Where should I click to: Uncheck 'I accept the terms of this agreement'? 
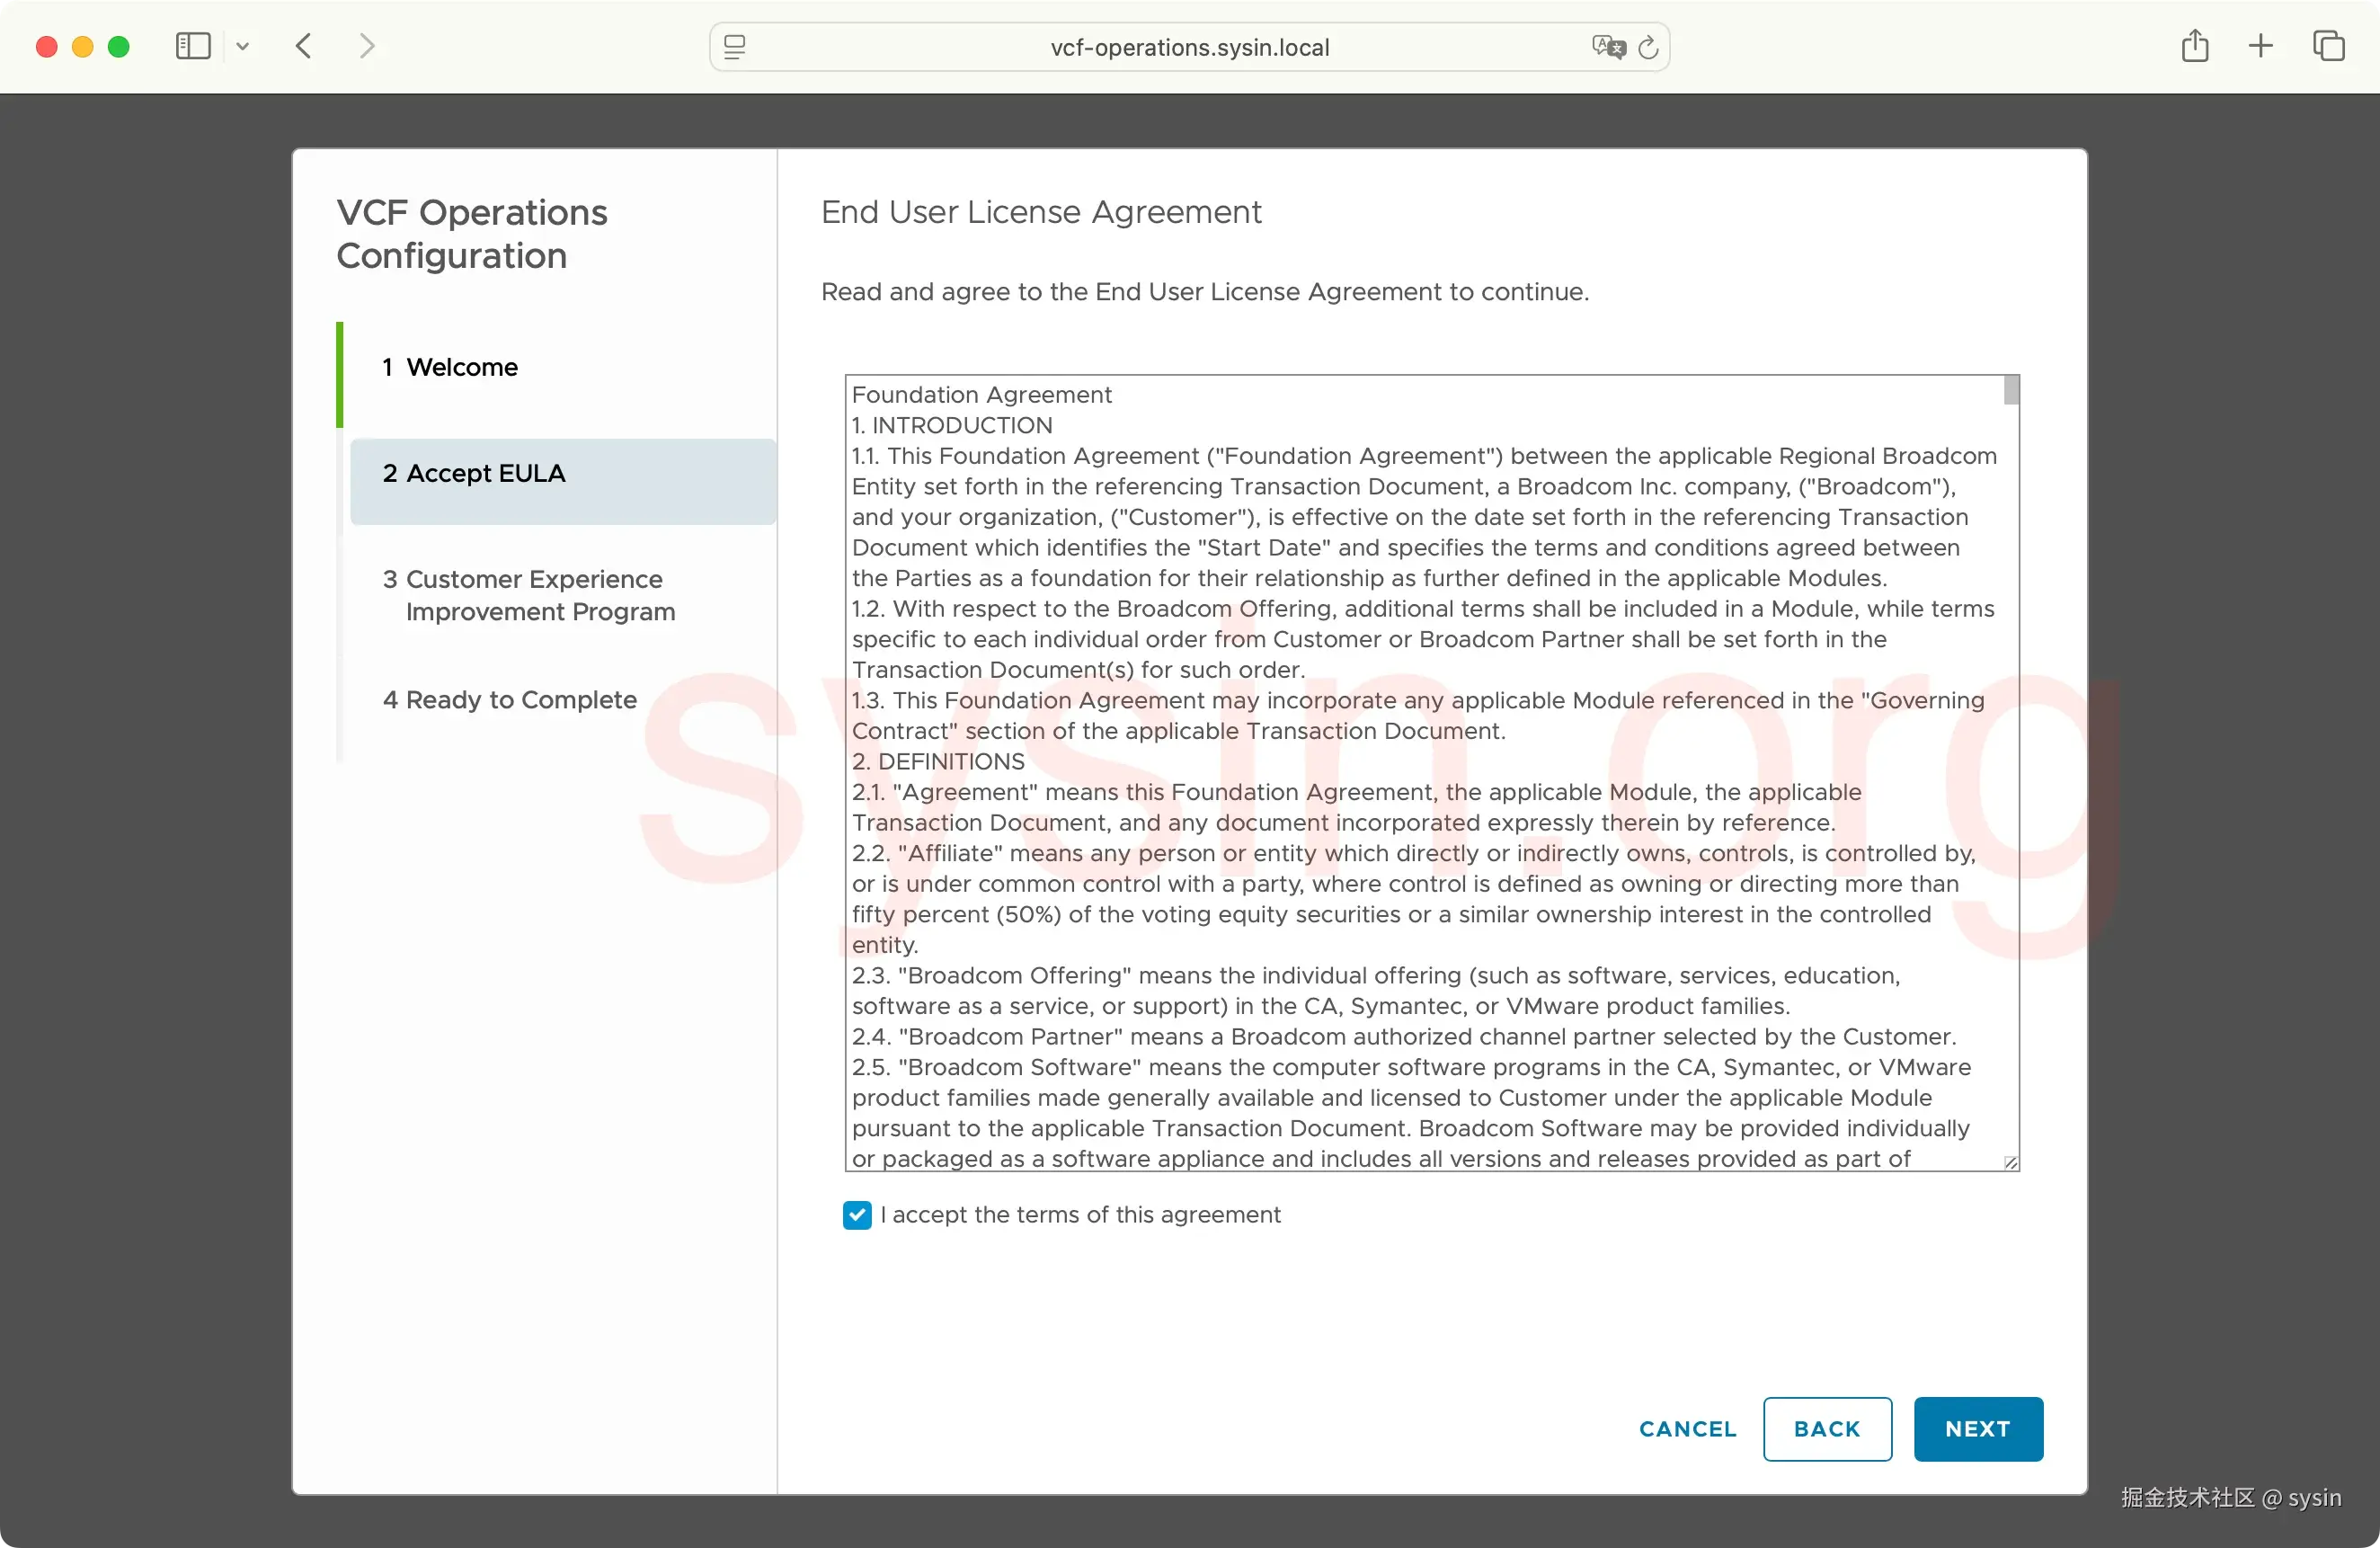coord(857,1215)
